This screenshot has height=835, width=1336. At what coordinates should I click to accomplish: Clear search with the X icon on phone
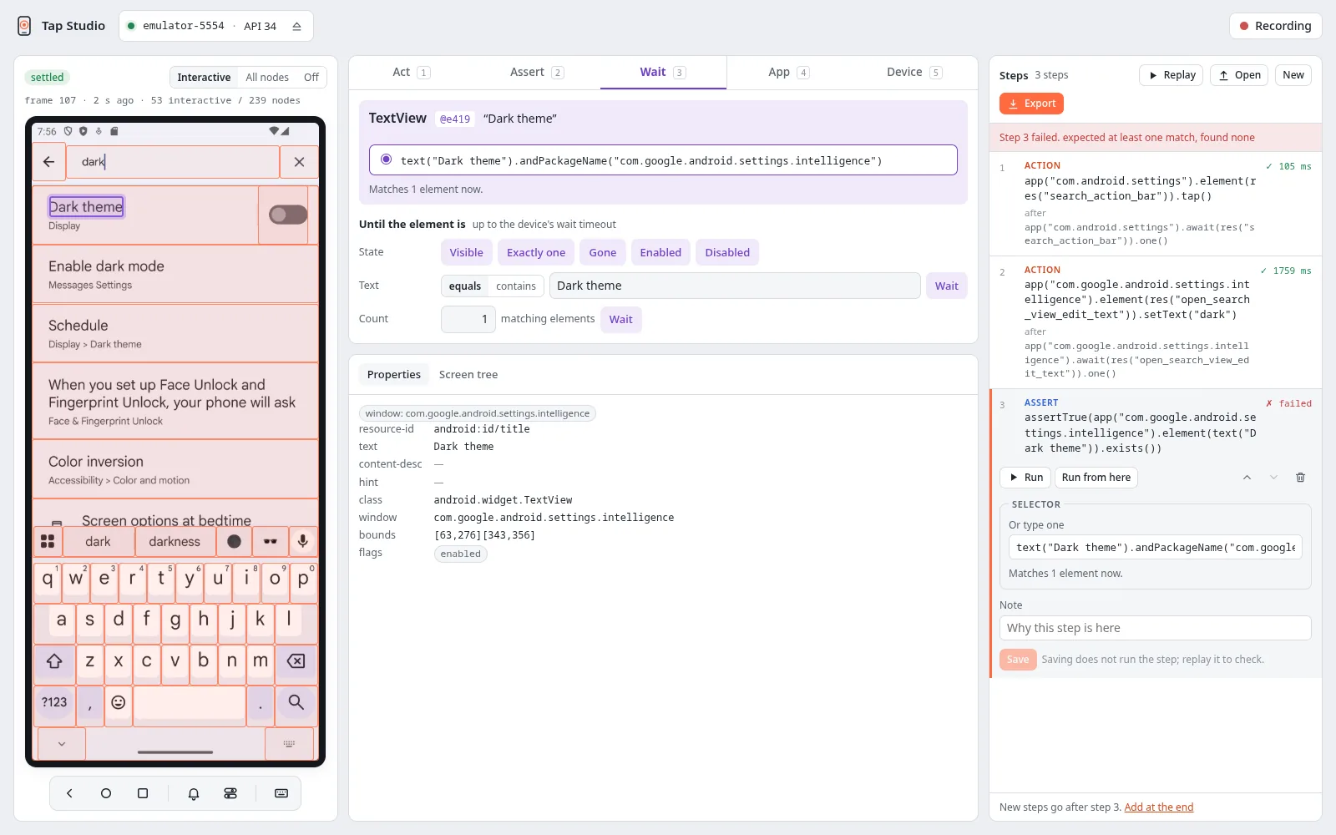pyautogui.click(x=299, y=162)
